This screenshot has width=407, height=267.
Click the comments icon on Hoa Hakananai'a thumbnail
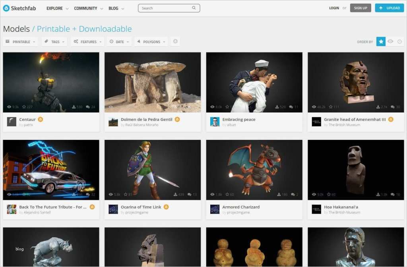[392, 194]
